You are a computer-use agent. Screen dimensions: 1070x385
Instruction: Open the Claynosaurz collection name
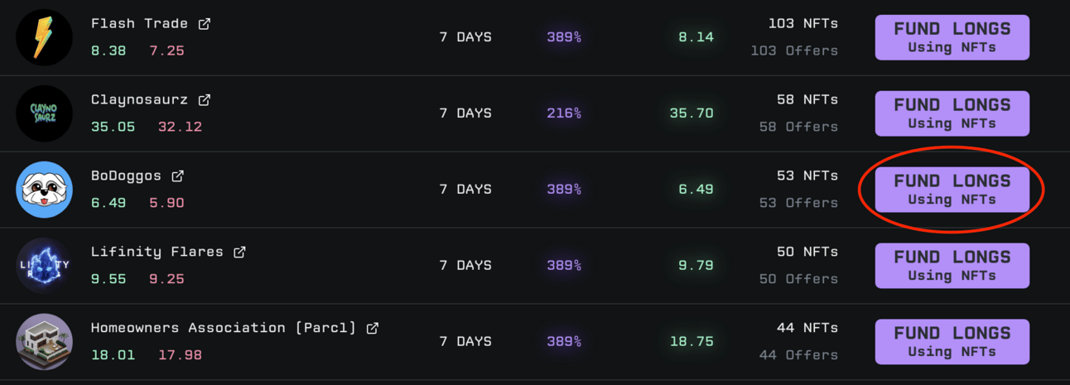click(x=139, y=100)
